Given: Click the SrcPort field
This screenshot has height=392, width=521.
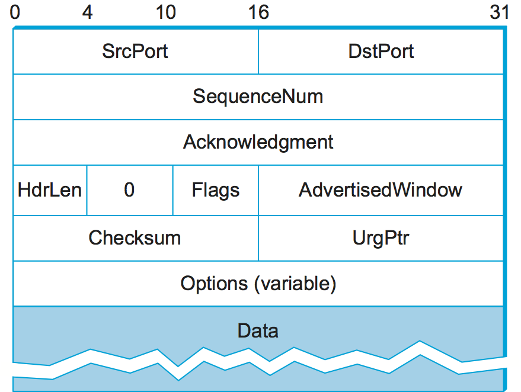Looking at the screenshot, I should coord(135,52).
